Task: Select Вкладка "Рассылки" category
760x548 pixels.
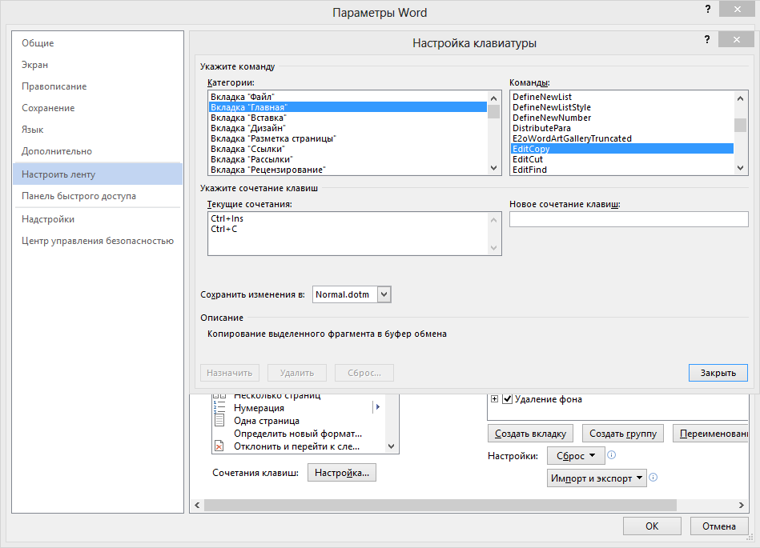Action: click(x=348, y=159)
